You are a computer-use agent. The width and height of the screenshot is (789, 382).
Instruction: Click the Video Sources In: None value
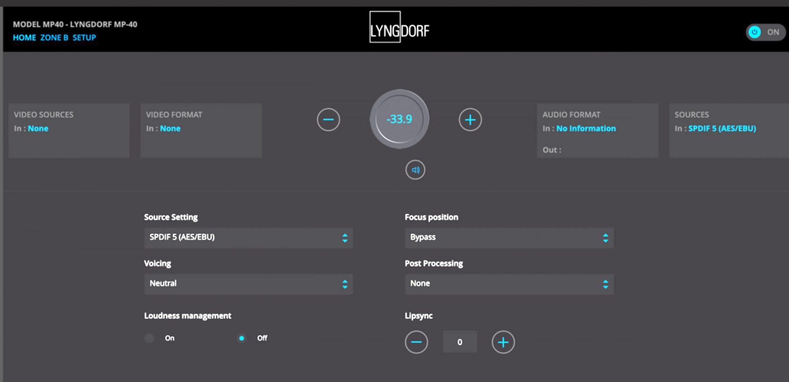(x=38, y=128)
